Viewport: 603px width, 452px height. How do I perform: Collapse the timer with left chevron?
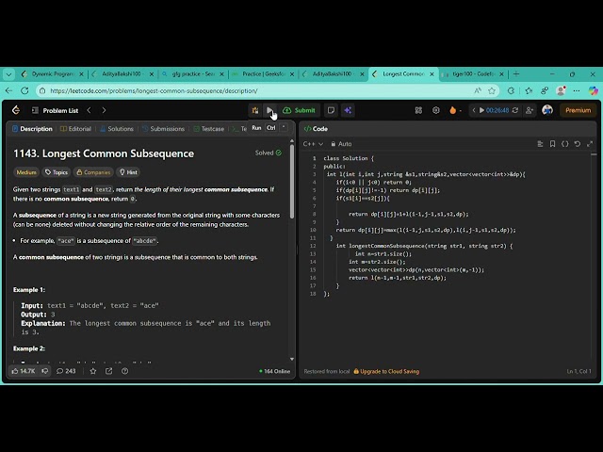coord(474,110)
